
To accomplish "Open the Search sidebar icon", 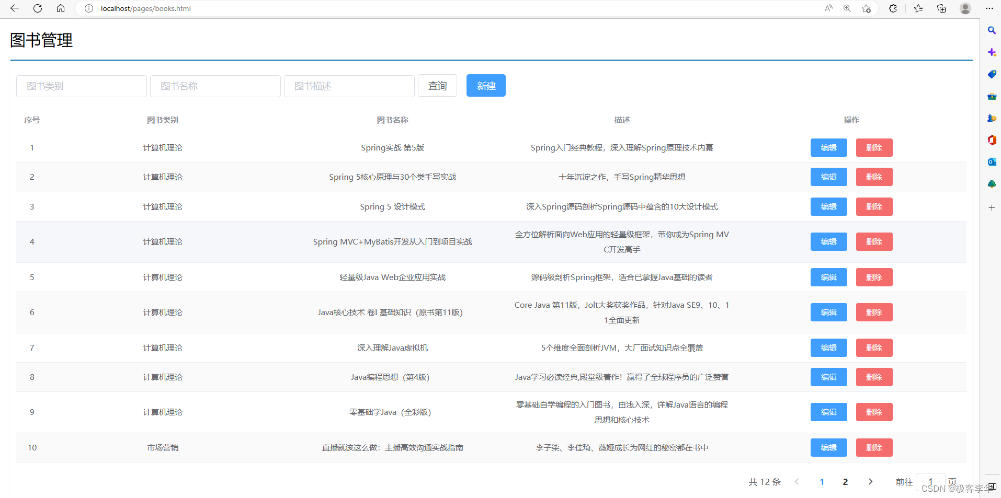I will [x=992, y=30].
